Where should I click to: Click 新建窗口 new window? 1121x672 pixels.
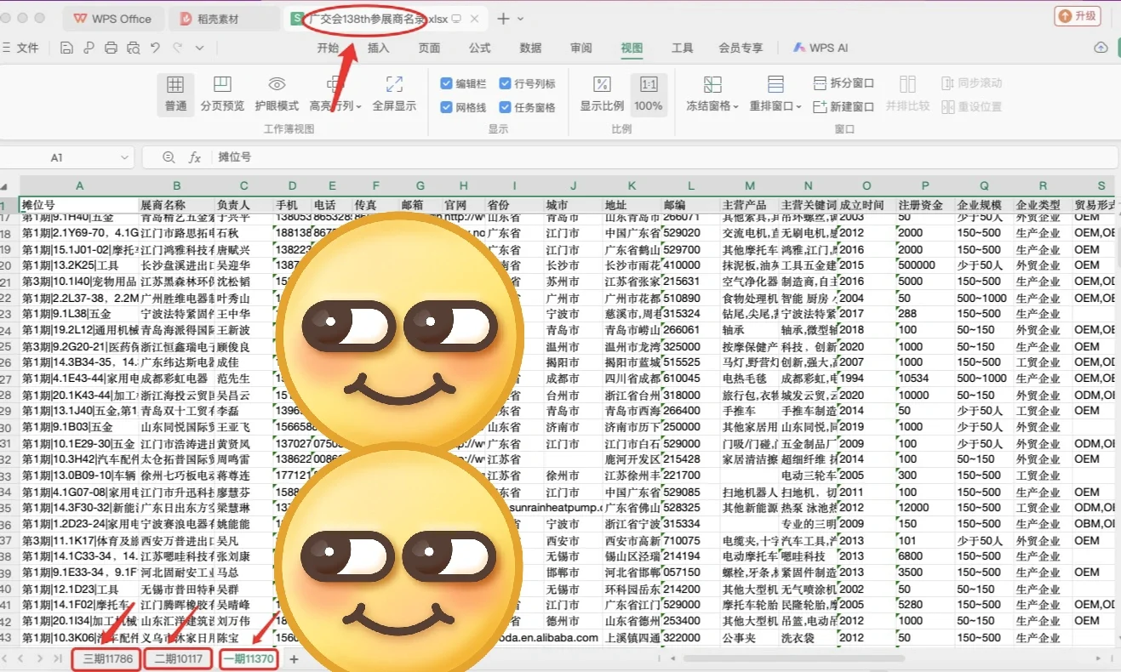(x=844, y=106)
